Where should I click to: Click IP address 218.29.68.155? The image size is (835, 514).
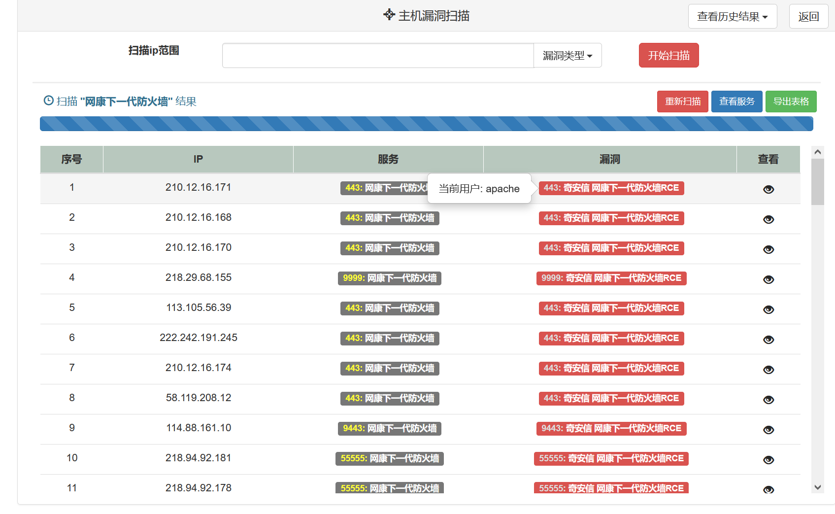pyautogui.click(x=198, y=277)
